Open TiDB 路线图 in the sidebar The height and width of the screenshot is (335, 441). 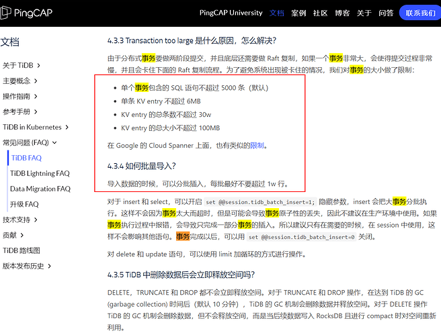click(x=22, y=250)
